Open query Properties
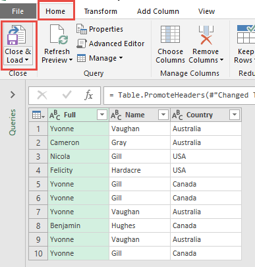Screen dimensions: 255x267 [x=99, y=29]
